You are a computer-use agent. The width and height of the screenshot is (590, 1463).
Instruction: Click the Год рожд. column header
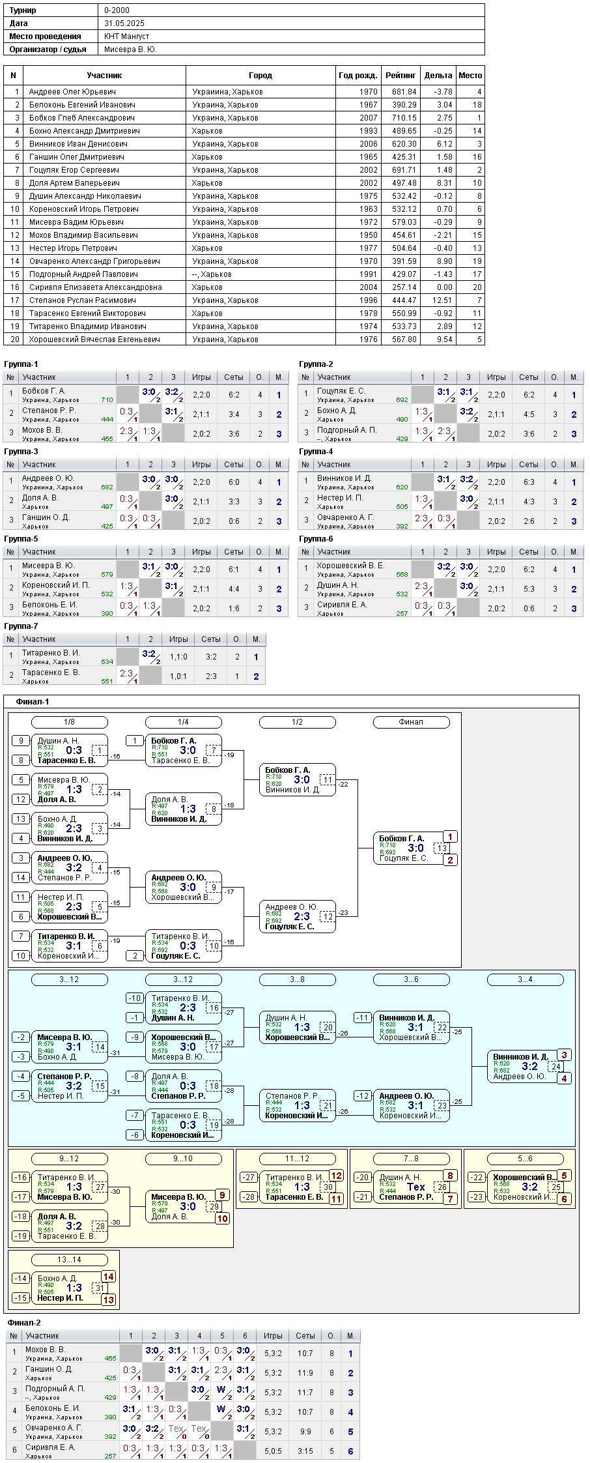358,76
